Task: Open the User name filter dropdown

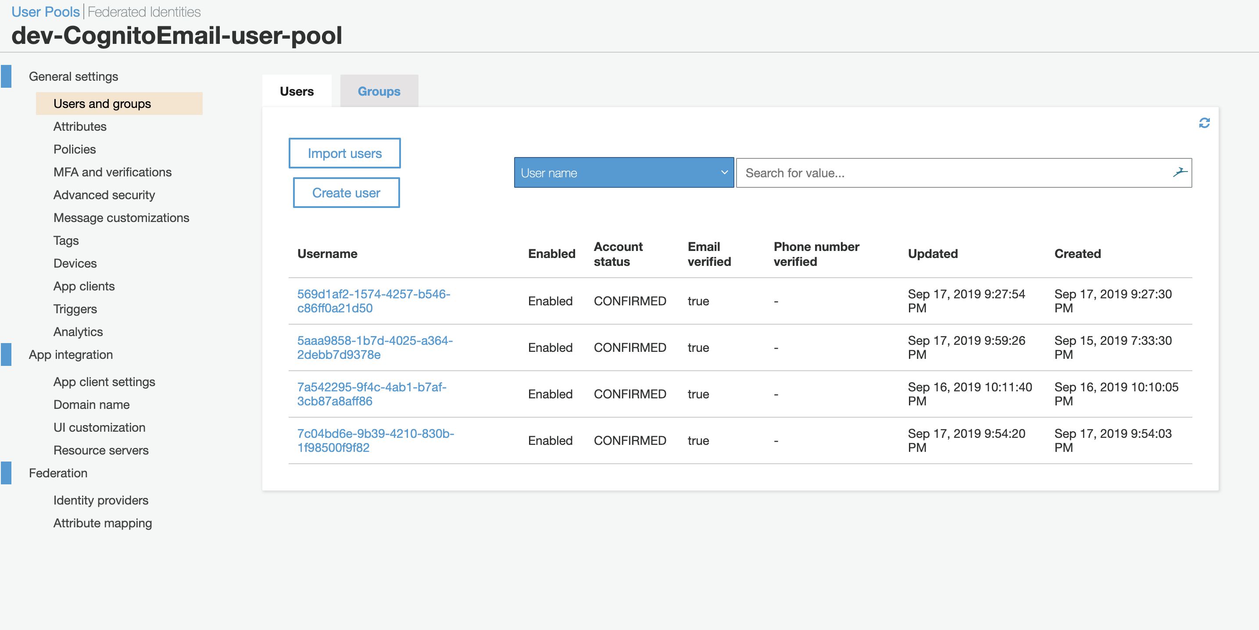Action: pyautogui.click(x=623, y=172)
